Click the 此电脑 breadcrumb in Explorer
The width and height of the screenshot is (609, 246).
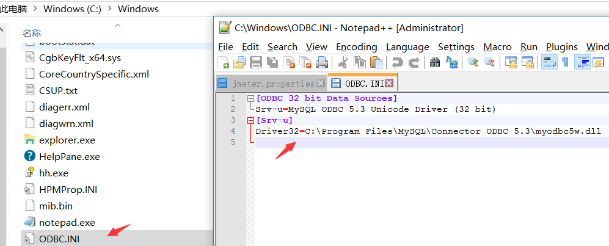tap(14, 9)
